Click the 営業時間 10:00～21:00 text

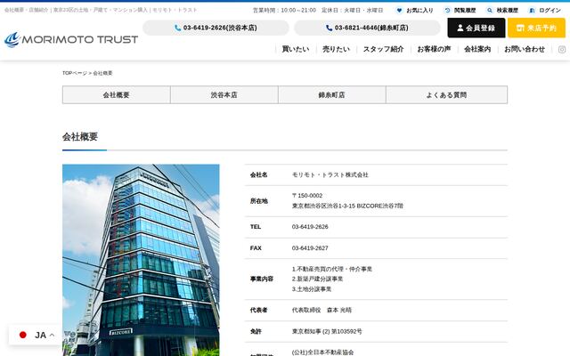coord(284,10)
